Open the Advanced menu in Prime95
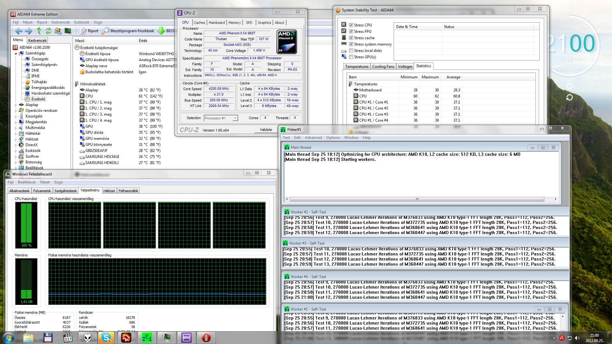 pyautogui.click(x=313, y=138)
